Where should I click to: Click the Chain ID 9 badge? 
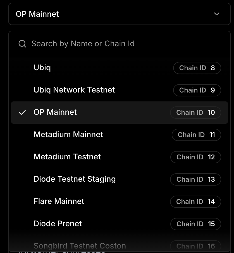197,90
